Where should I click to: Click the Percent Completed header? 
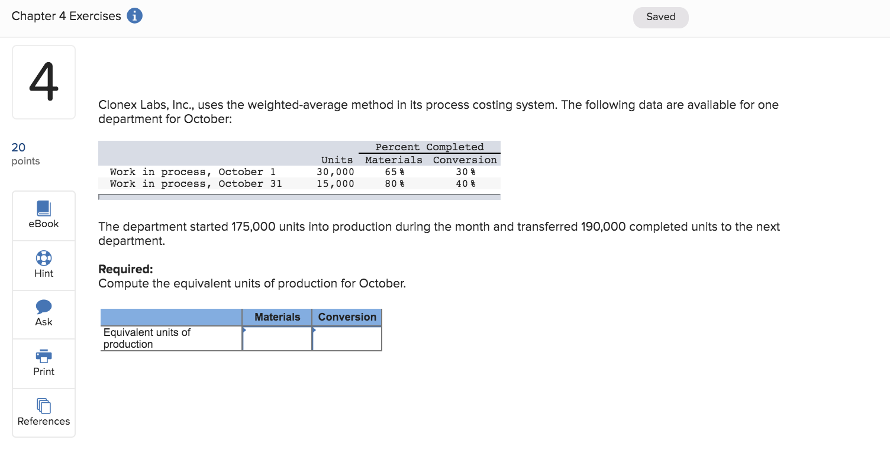point(430,147)
